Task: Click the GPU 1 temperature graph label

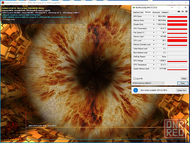Action: [x=43, y=126]
